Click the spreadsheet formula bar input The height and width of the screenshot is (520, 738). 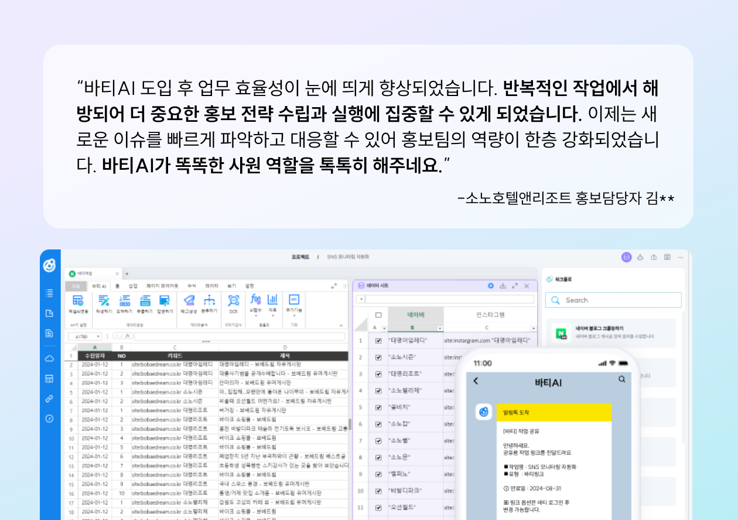(240, 337)
